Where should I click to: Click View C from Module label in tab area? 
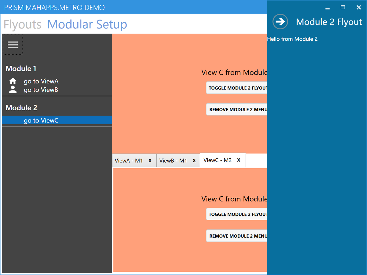click(x=234, y=199)
